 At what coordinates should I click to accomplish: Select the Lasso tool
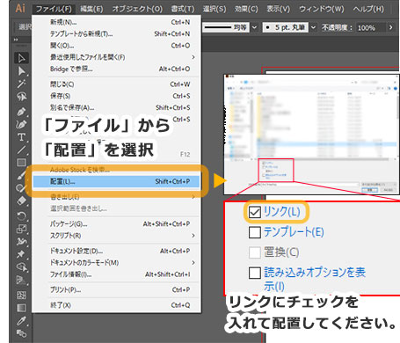[21, 97]
